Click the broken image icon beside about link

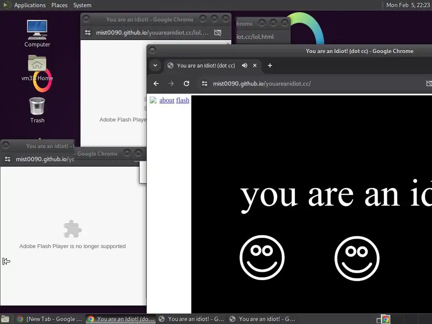[x=153, y=100]
